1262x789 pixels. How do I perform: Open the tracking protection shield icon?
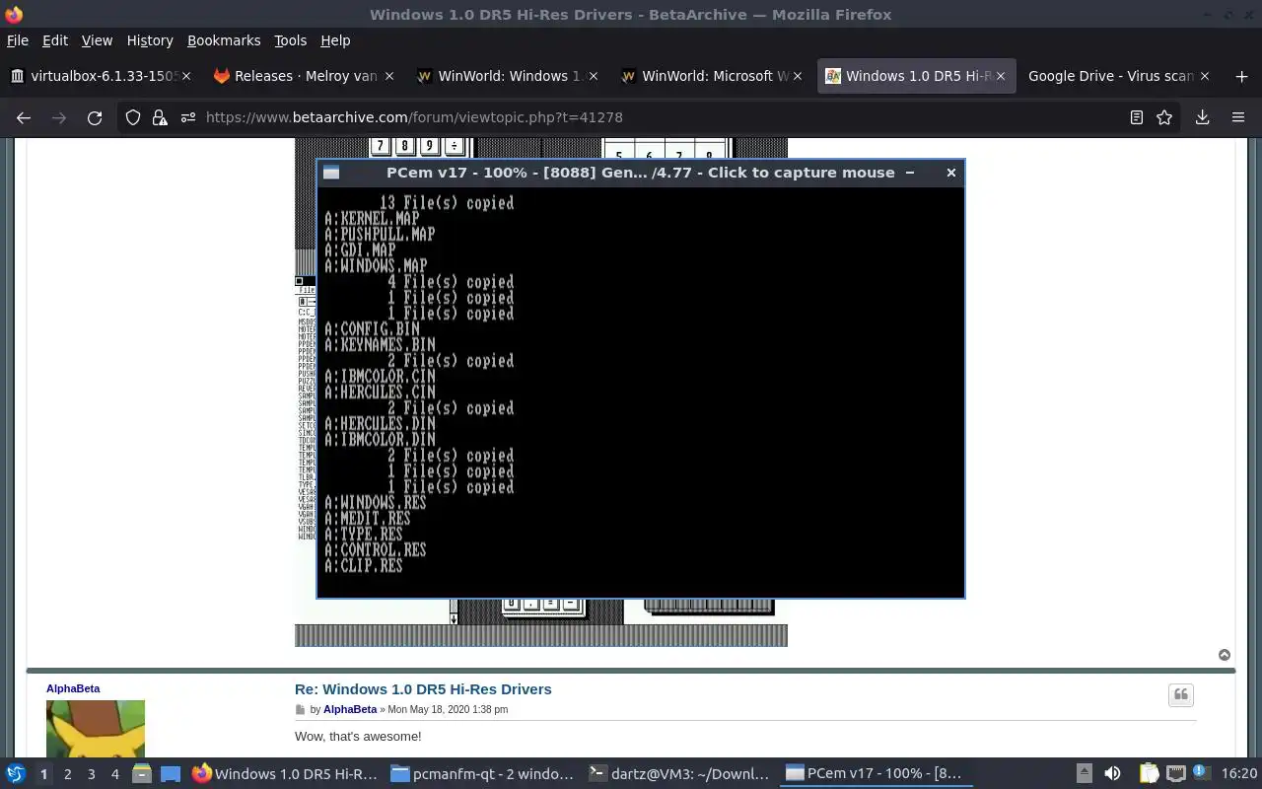click(133, 117)
